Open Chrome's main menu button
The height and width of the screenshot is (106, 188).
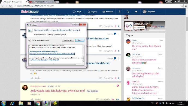pos(186,6)
